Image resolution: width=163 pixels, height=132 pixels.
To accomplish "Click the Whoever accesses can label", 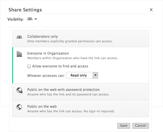I will pos(46,75).
